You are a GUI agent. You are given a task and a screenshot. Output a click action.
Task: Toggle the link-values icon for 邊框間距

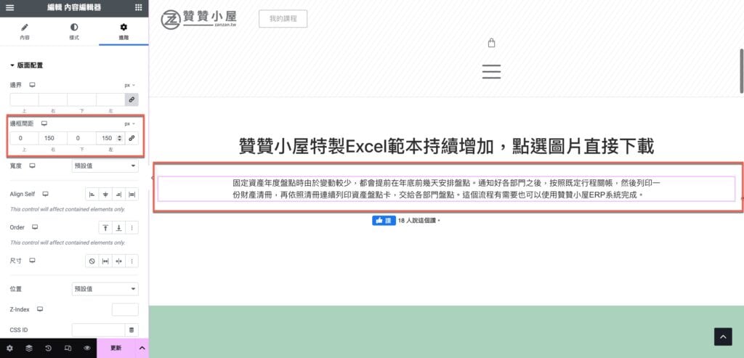pos(132,138)
